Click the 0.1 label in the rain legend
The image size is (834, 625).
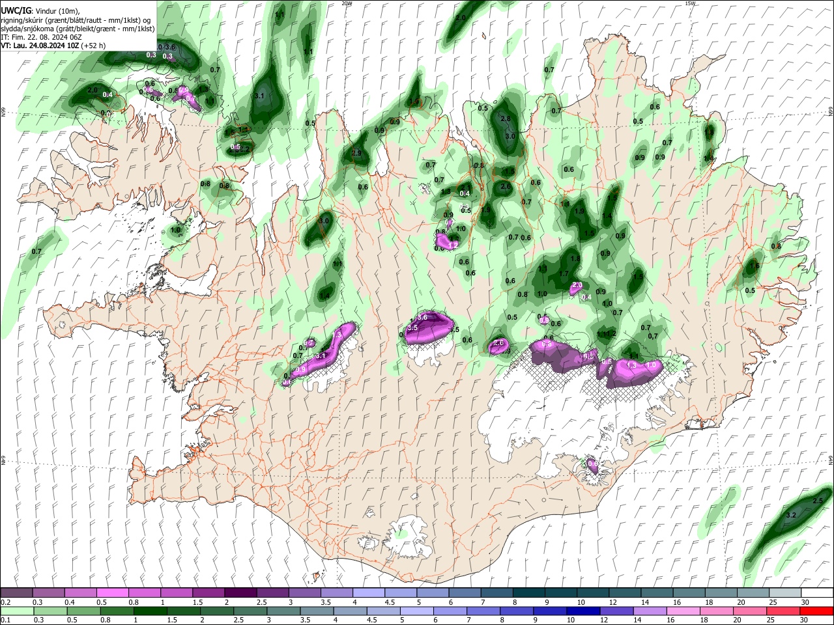click(x=5, y=620)
